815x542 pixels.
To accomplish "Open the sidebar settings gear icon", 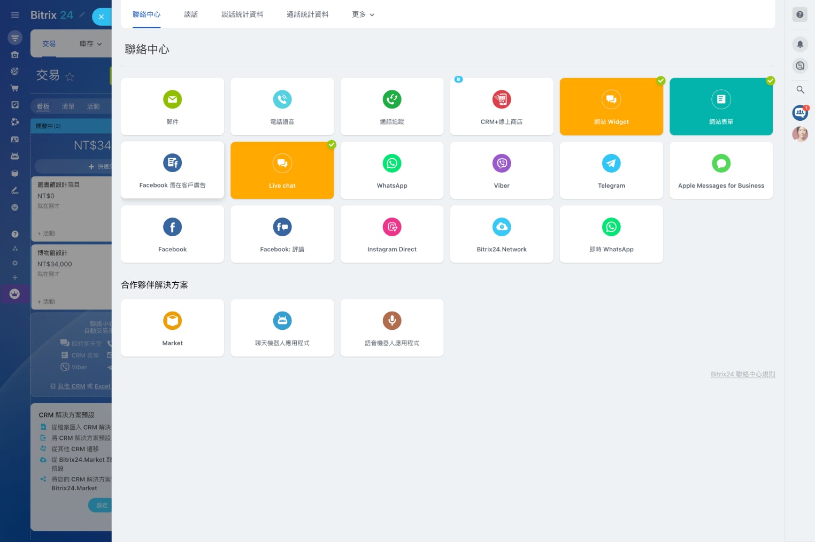I will 15,263.
